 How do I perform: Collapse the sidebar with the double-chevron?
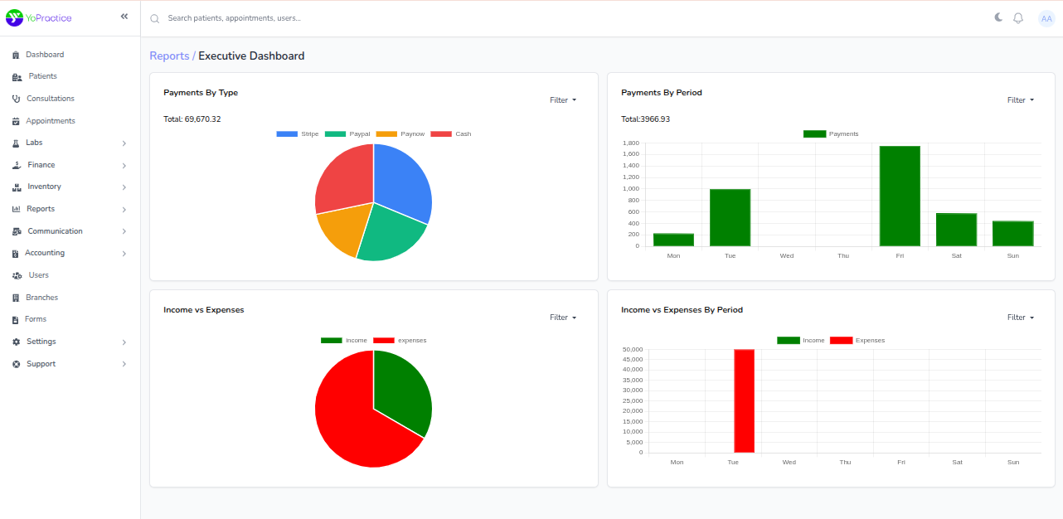[124, 16]
